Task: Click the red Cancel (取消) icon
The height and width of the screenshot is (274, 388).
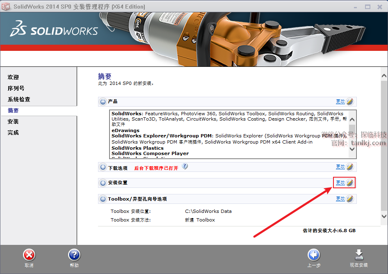Action: point(29,255)
